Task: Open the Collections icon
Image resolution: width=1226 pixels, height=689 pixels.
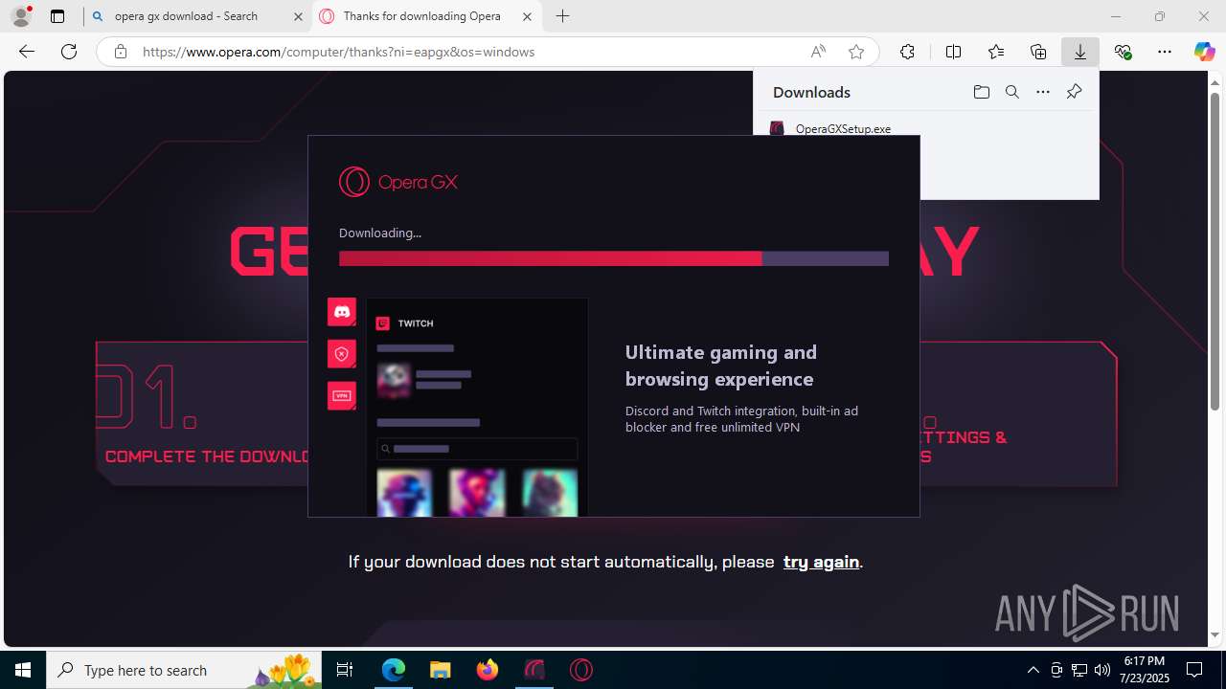Action: [x=1038, y=52]
